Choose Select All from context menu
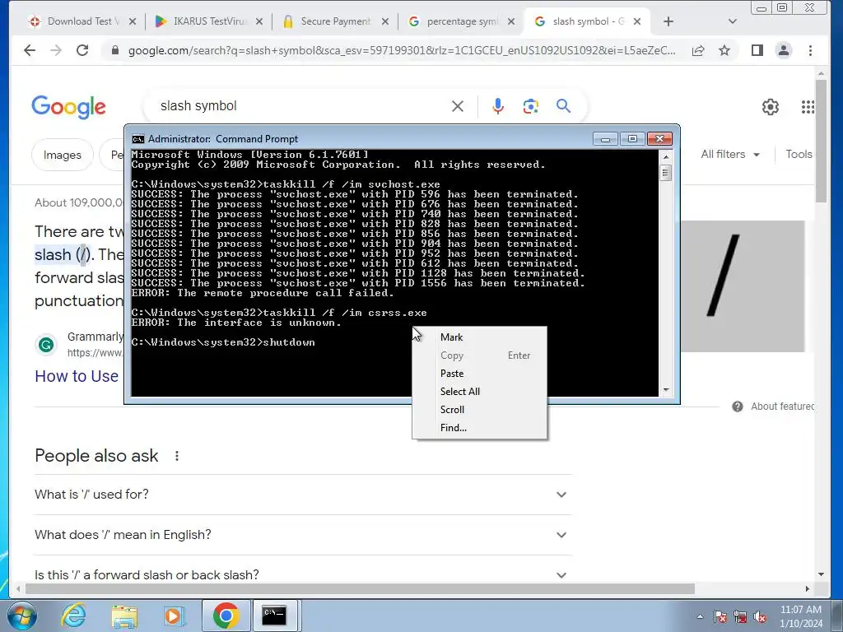The height and width of the screenshot is (632, 843). [x=480, y=392]
